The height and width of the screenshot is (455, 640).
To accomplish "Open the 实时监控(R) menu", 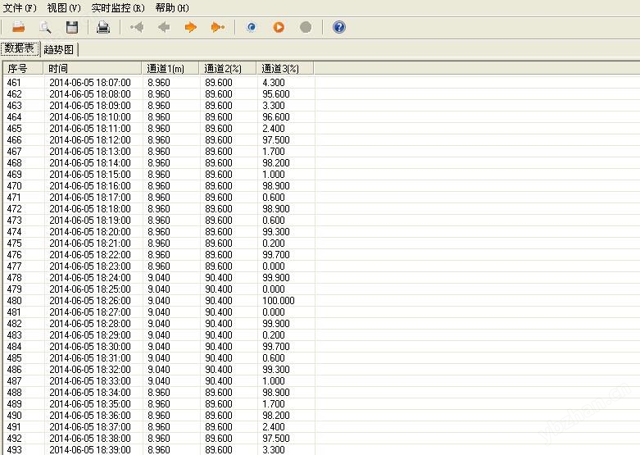I will click(118, 7).
